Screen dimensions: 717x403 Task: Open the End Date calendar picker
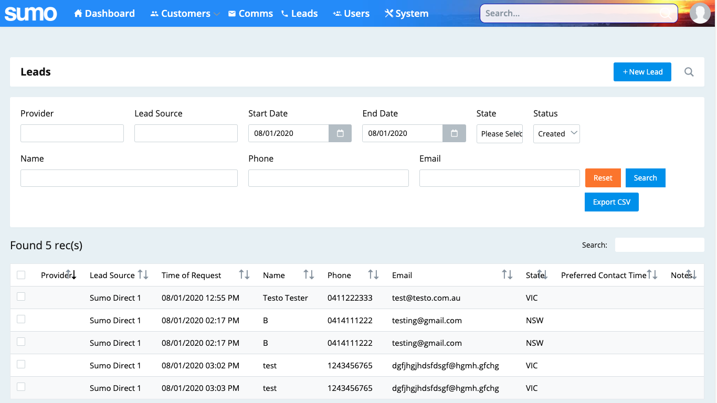pyautogui.click(x=454, y=133)
